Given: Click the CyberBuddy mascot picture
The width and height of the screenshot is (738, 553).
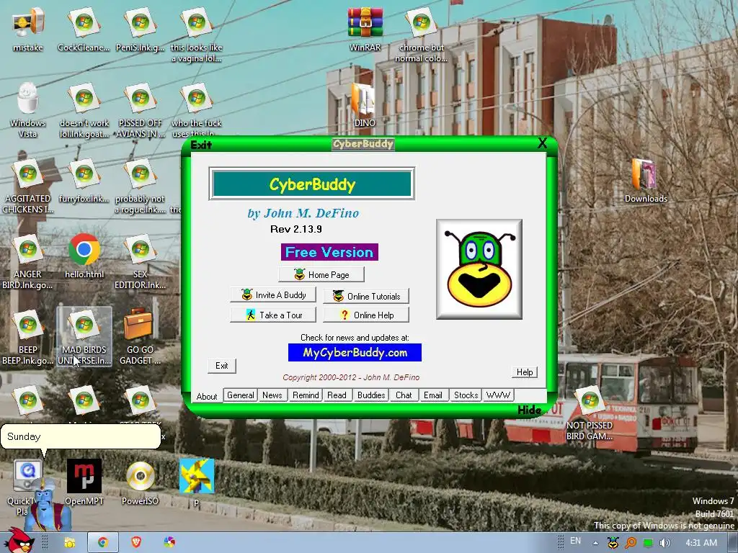Looking at the screenshot, I should (x=479, y=269).
